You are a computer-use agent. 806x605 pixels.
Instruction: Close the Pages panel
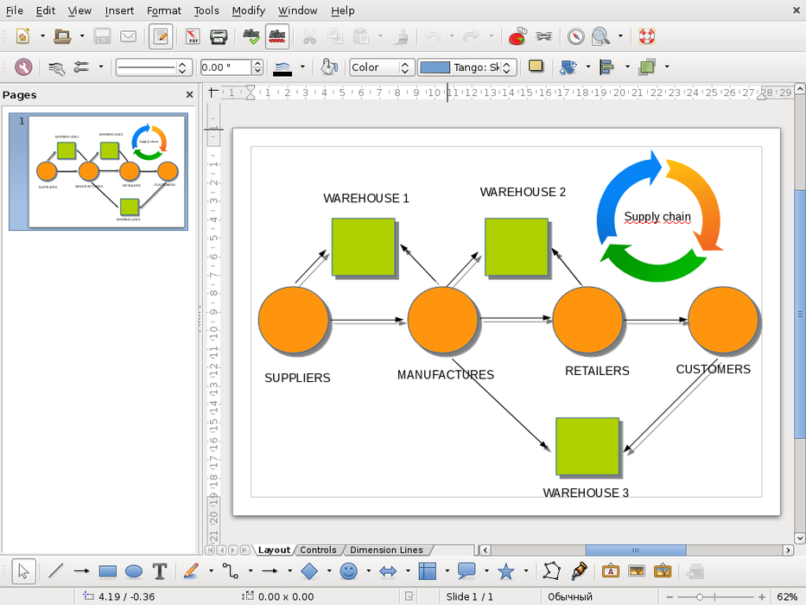tap(189, 95)
